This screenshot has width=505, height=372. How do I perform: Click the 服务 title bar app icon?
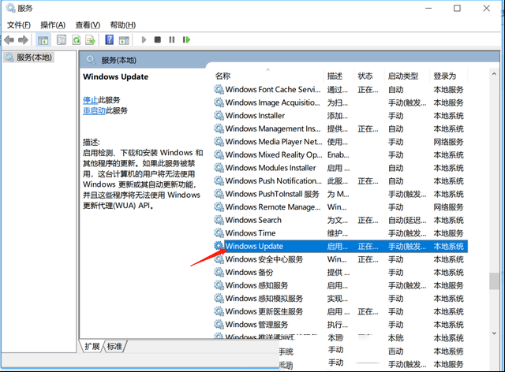point(10,8)
